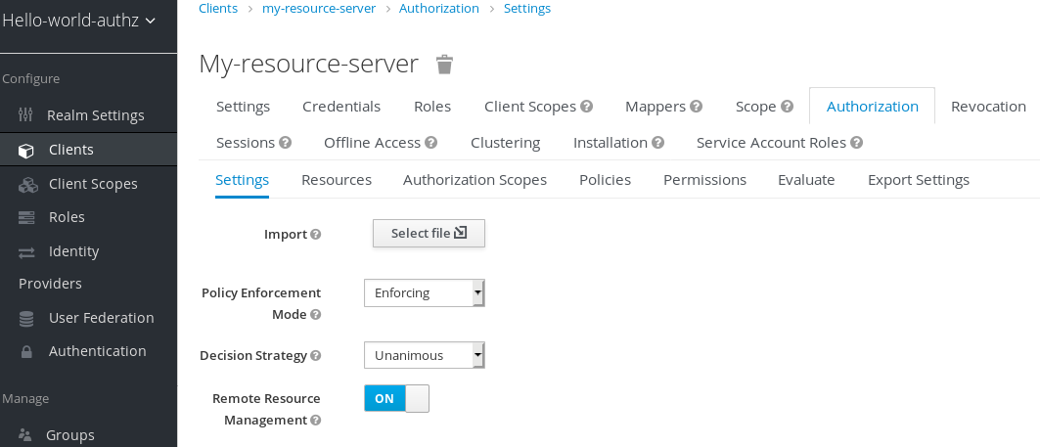The image size is (1040, 447).
Task: Open the Scope tab
Action: (x=755, y=106)
